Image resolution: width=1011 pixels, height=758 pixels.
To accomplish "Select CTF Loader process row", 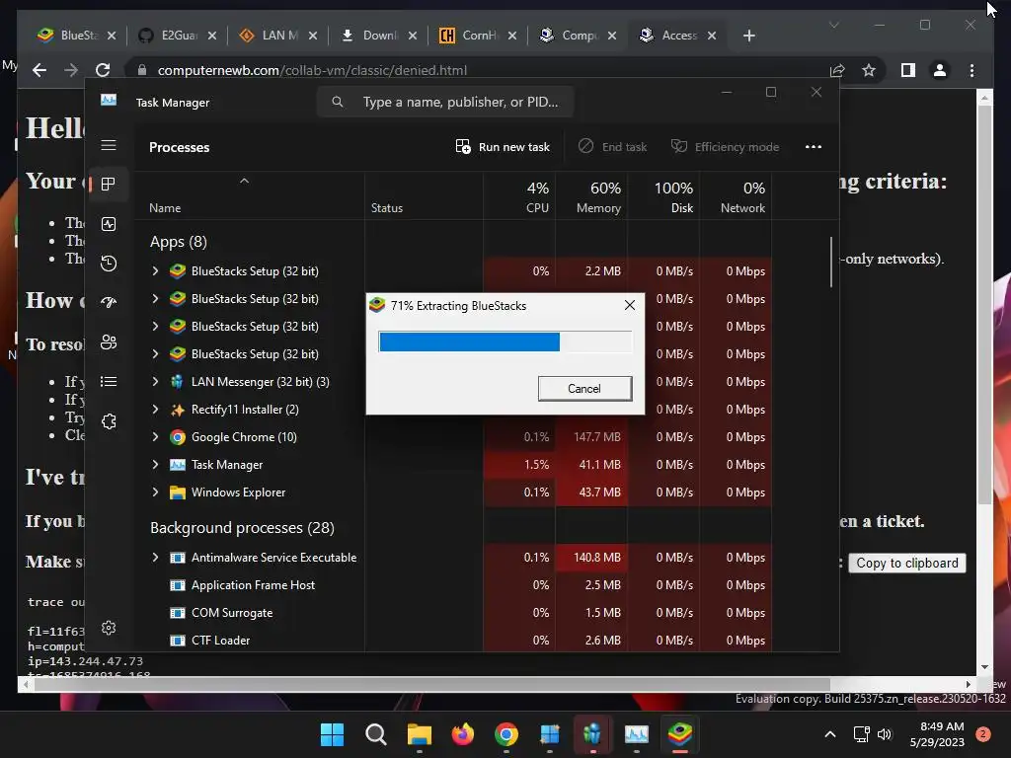I will pos(452,641).
